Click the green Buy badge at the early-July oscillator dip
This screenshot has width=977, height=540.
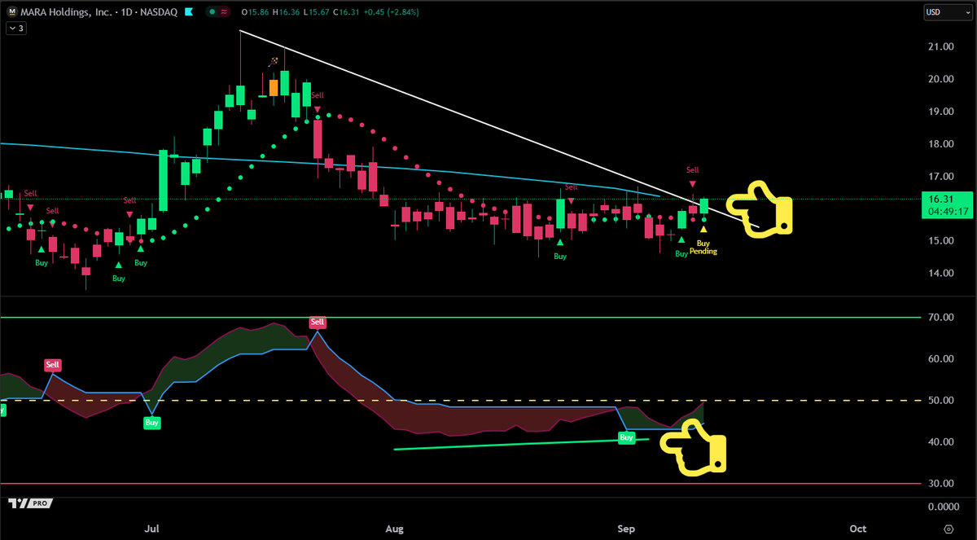(x=151, y=423)
